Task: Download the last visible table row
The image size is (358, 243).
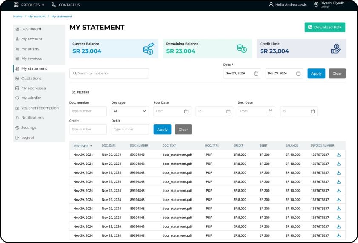Action: (338, 235)
